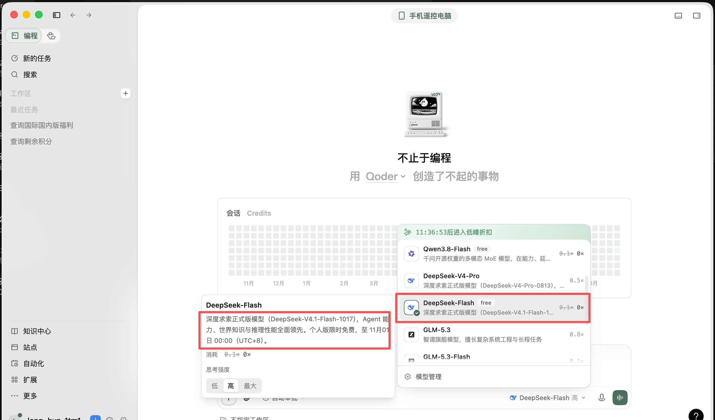The width and height of the screenshot is (715, 420).
Task: Toggle the right side panel icon
Action: pyautogui.click(x=697, y=16)
